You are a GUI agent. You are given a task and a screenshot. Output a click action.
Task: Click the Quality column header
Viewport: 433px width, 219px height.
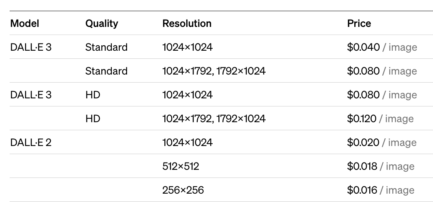point(102,23)
